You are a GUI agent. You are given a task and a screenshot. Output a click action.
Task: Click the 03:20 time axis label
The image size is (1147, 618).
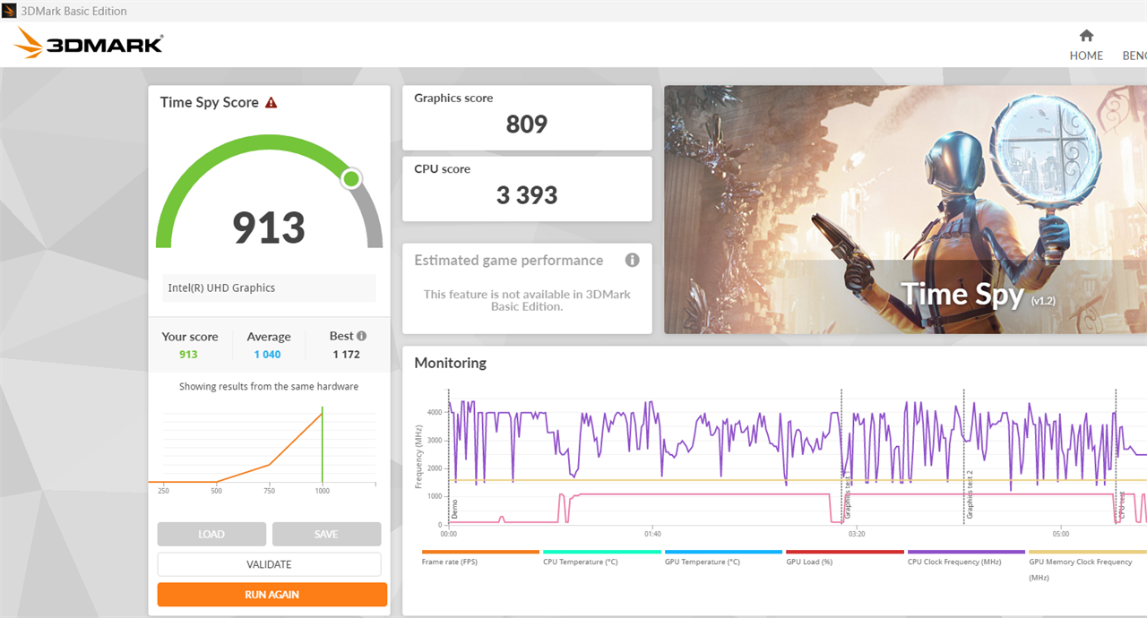[x=856, y=534]
